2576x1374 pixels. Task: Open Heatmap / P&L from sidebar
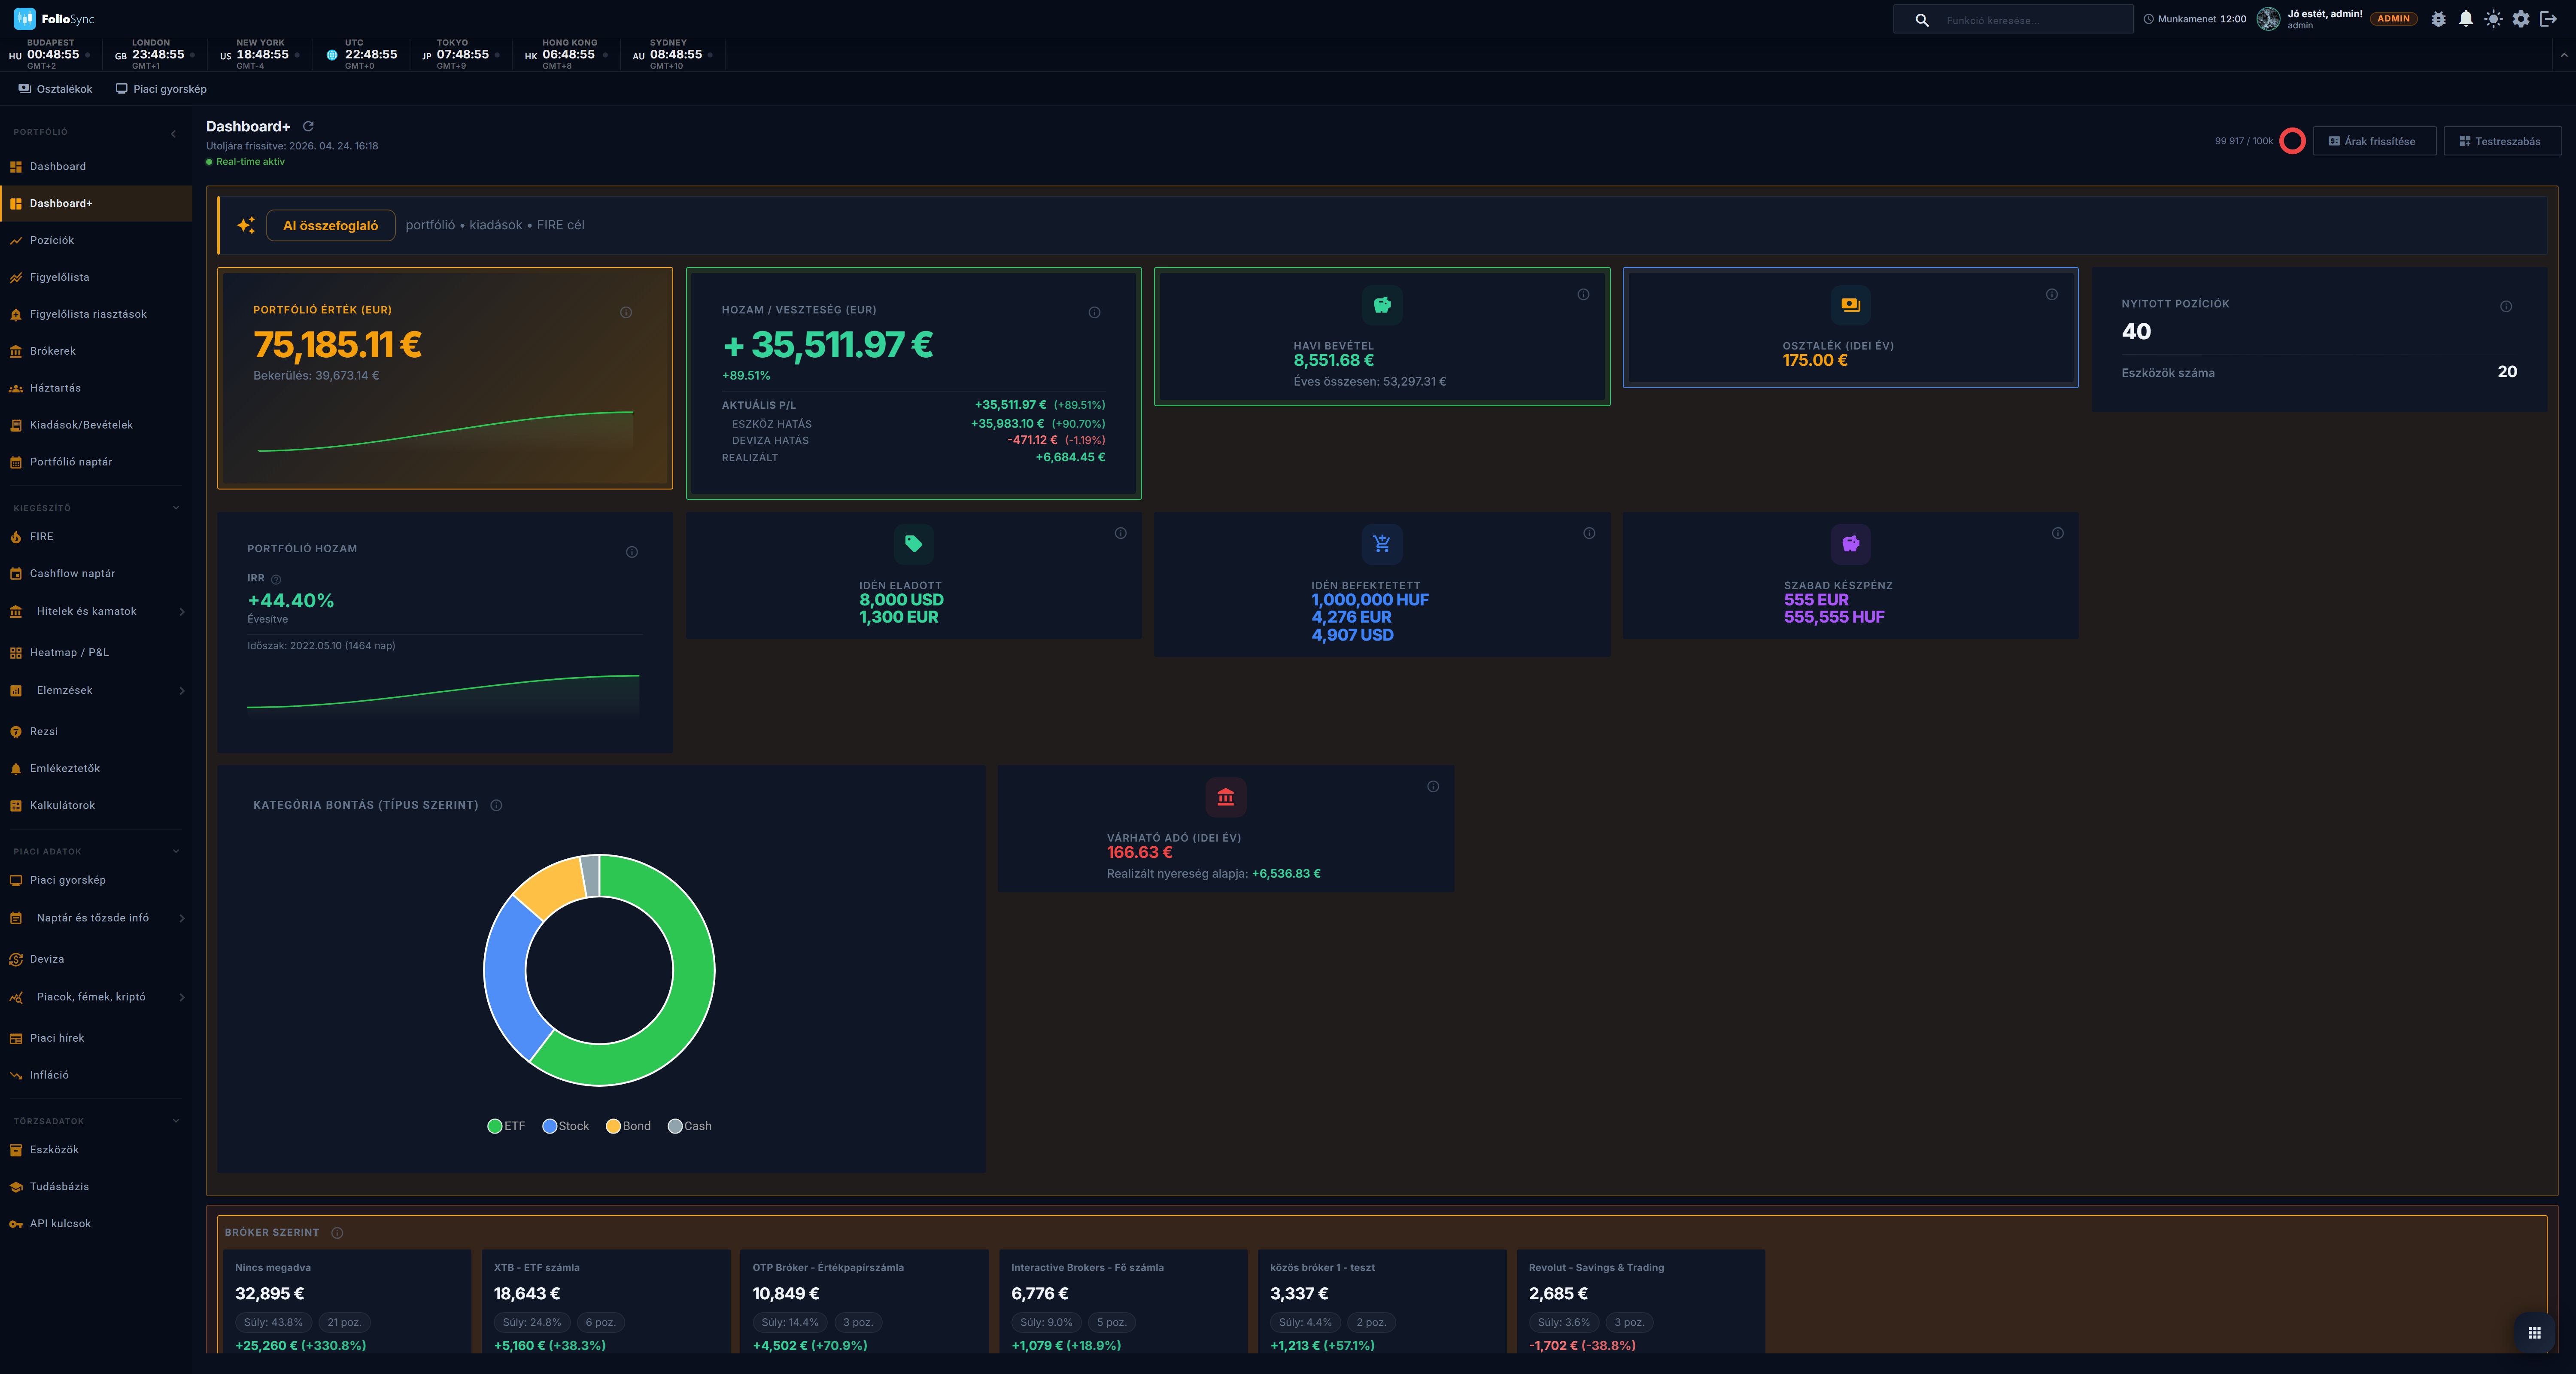[96, 653]
